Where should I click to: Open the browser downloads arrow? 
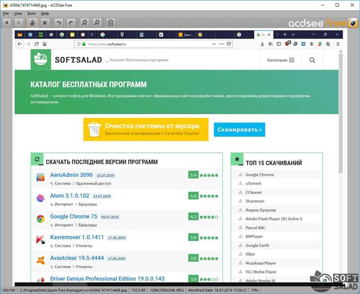click(x=262, y=44)
